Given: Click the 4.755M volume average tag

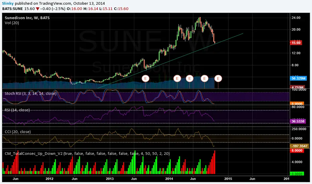Looking at the screenshot, I should [x=298, y=87].
